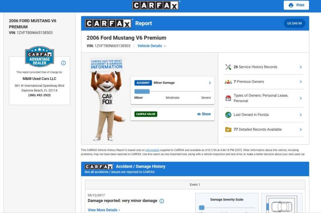Click dealer address '561 W International Speedway Blvd'
This screenshot has width=321, height=213.
[x=39, y=86]
